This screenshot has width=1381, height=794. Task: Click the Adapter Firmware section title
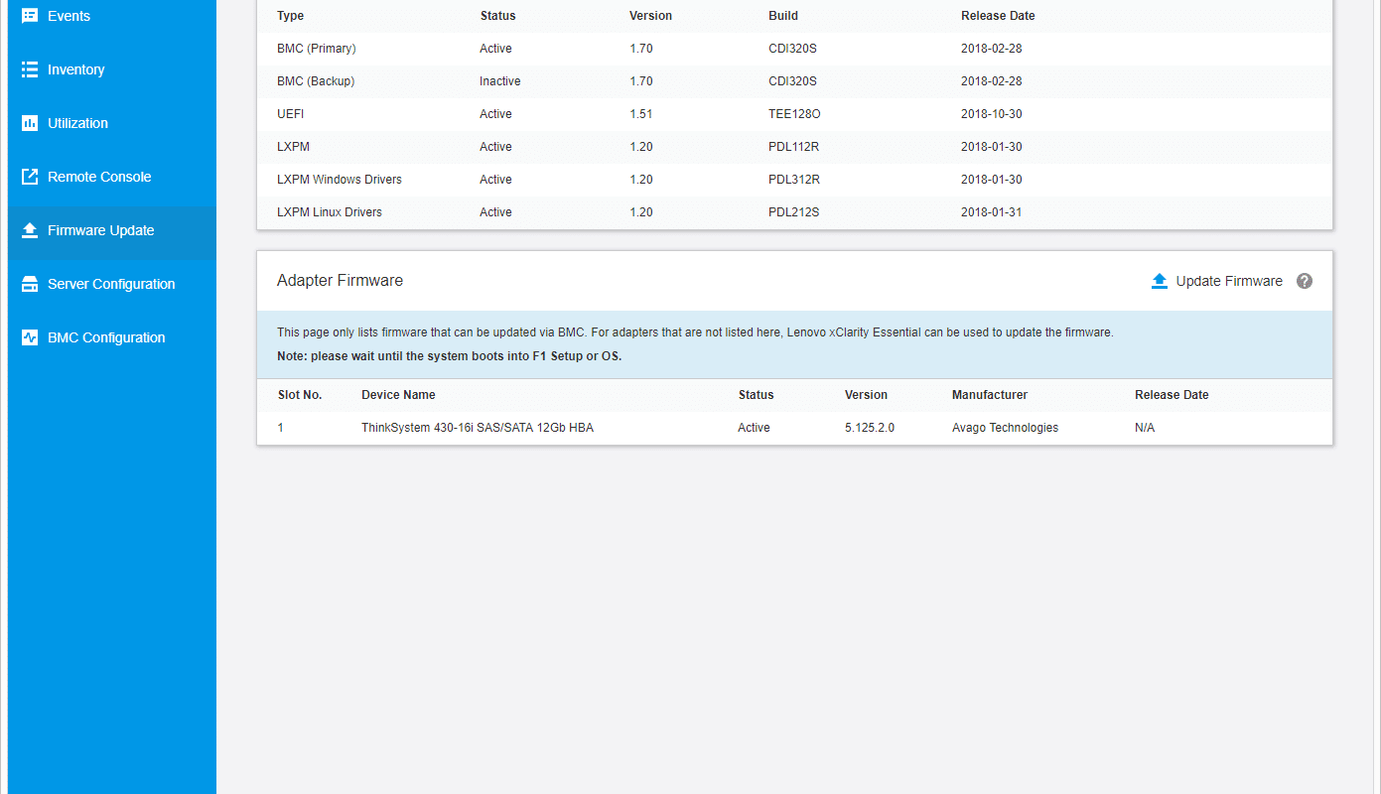pyautogui.click(x=340, y=281)
